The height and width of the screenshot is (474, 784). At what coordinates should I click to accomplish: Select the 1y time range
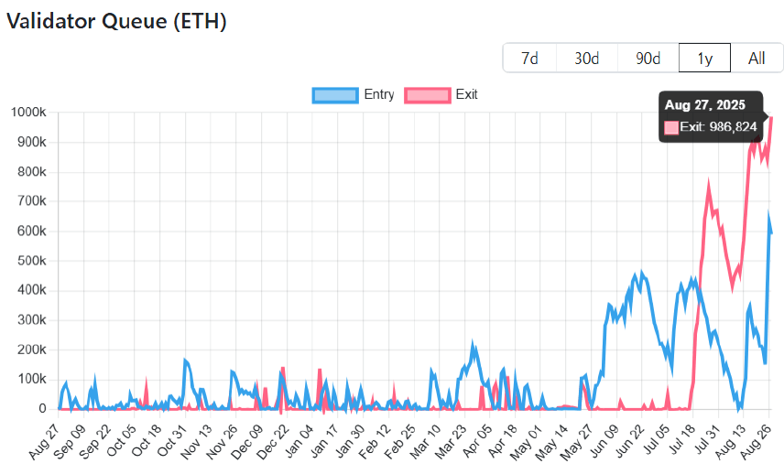point(704,58)
